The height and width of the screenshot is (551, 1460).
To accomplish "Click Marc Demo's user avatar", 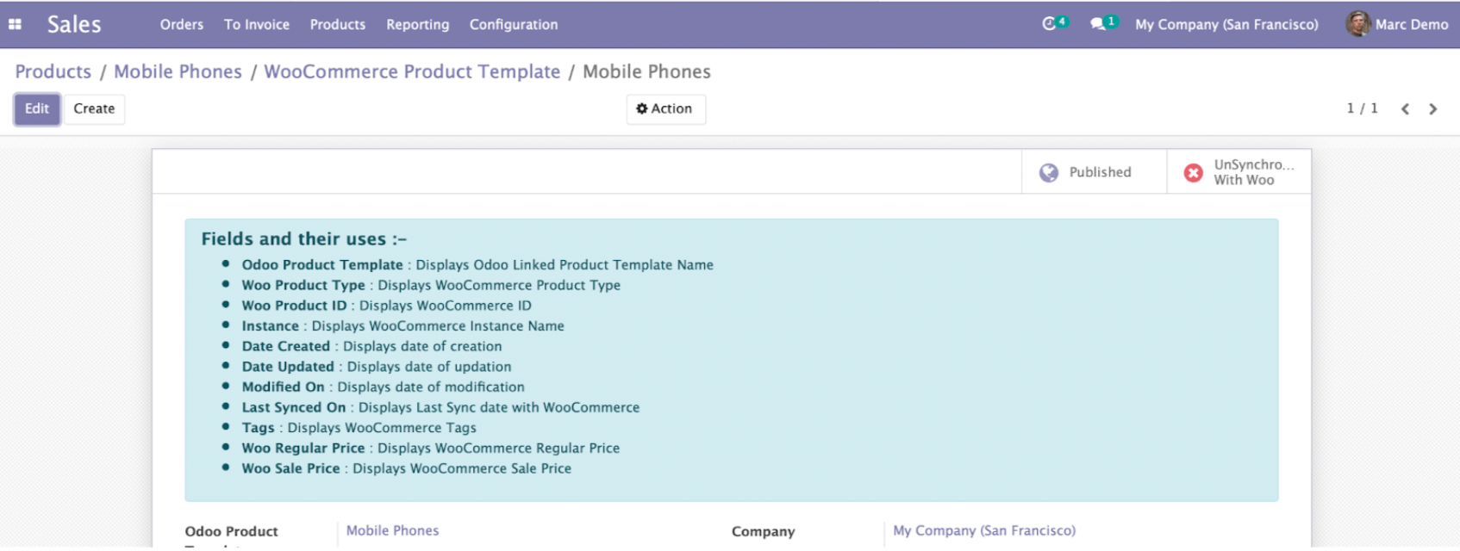I will click(1357, 24).
